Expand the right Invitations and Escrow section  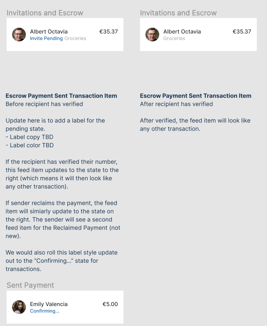(x=178, y=13)
